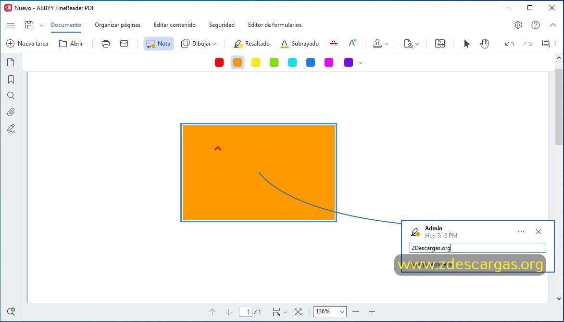This screenshot has width=564, height=322.
Task: Select the arrow pointer tool
Action: pos(466,44)
